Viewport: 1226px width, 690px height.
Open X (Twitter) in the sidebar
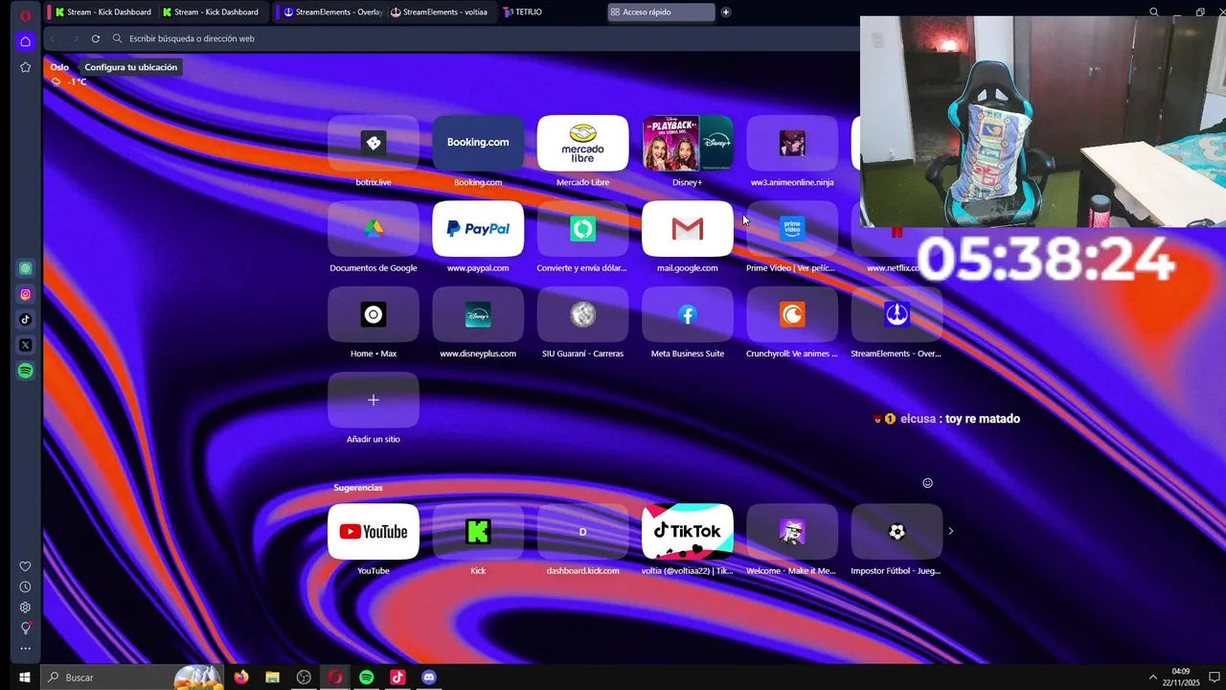pos(26,345)
